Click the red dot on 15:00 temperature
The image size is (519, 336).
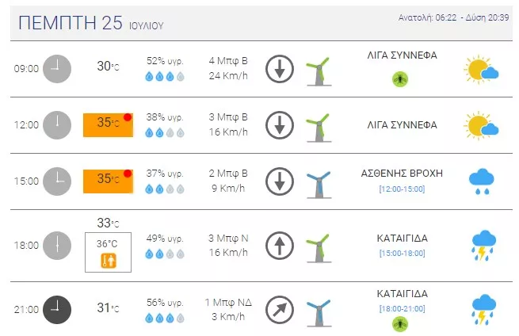[128, 174]
